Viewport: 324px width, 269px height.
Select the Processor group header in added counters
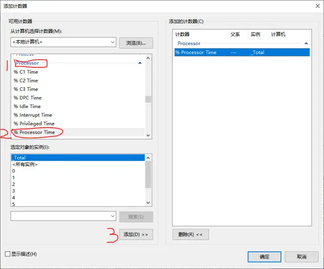click(x=189, y=43)
